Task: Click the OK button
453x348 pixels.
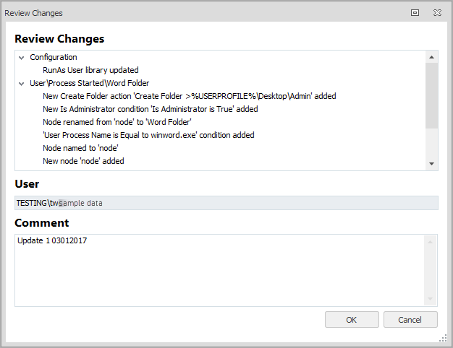Action: [x=352, y=319]
